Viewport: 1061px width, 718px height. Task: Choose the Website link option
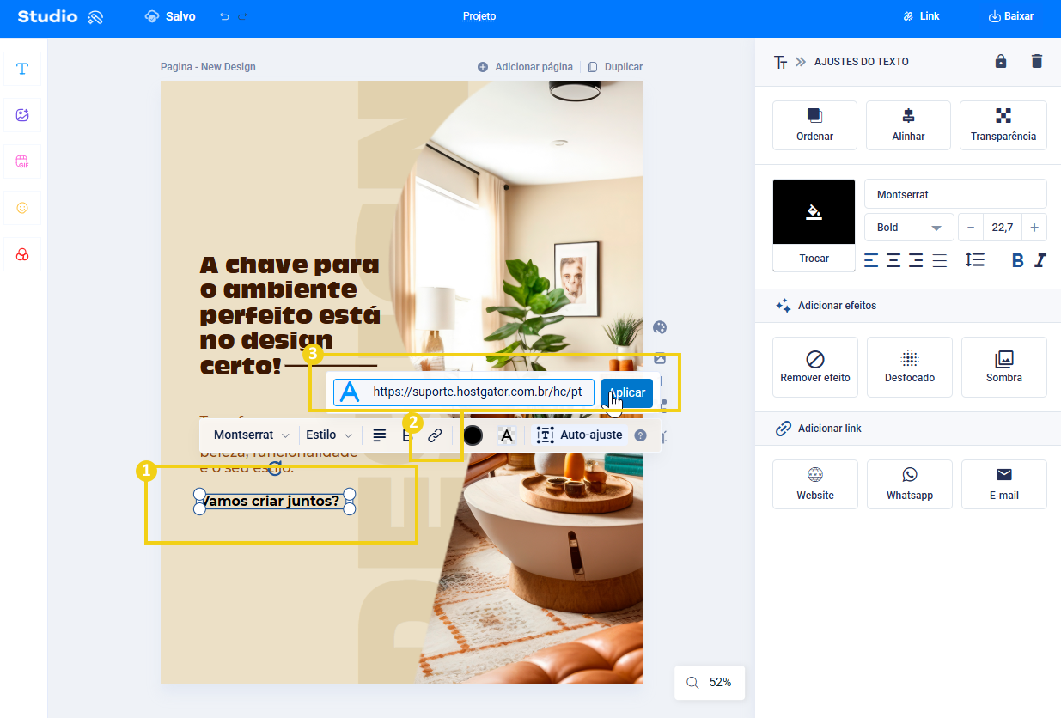815,484
